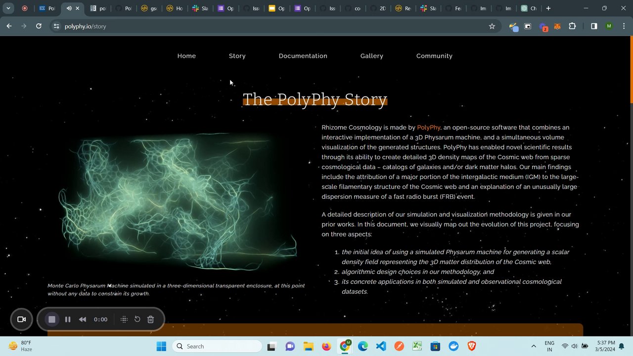The height and width of the screenshot is (356, 633).
Task: Switch to the 2D browser tab
Action: point(377,8)
